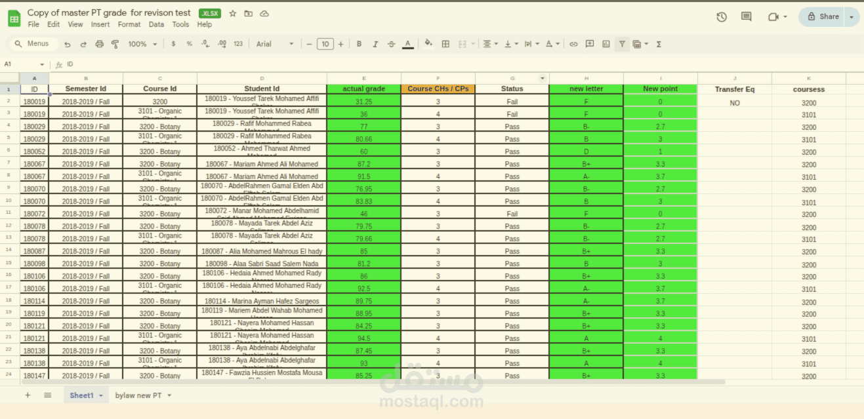The image size is (864, 419).
Task: Open the All sheets list icon
Action: pos(47,395)
